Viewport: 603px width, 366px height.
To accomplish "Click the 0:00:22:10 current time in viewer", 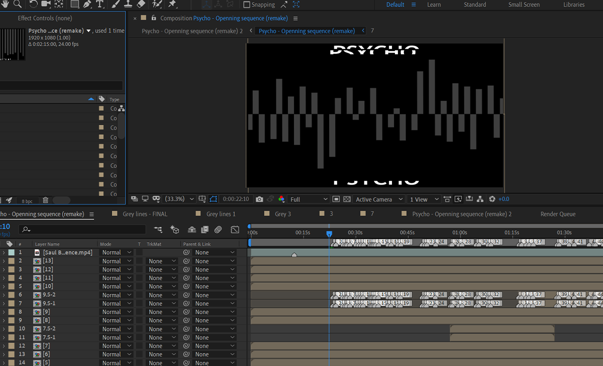I will (x=236, y=199).
